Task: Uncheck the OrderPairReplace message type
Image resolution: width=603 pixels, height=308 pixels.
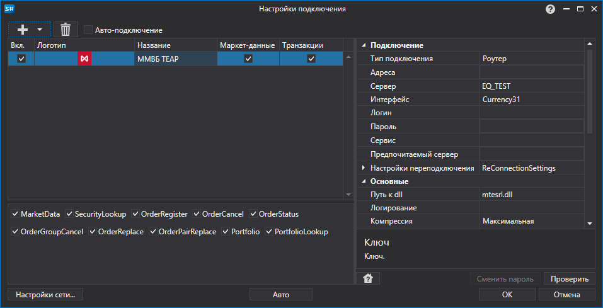Action: (x=153, y=232)
